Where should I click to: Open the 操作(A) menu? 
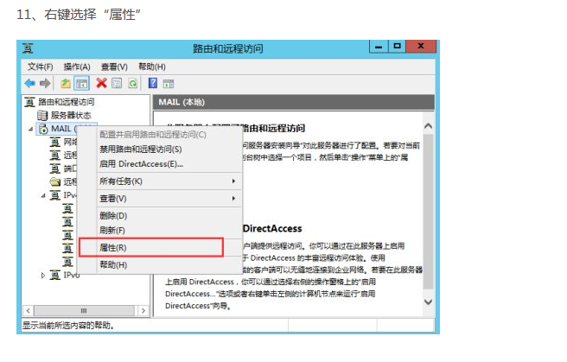coord(77,67)
